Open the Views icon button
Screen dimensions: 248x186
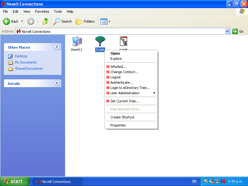pyautogui.click(x=104, y=21)
